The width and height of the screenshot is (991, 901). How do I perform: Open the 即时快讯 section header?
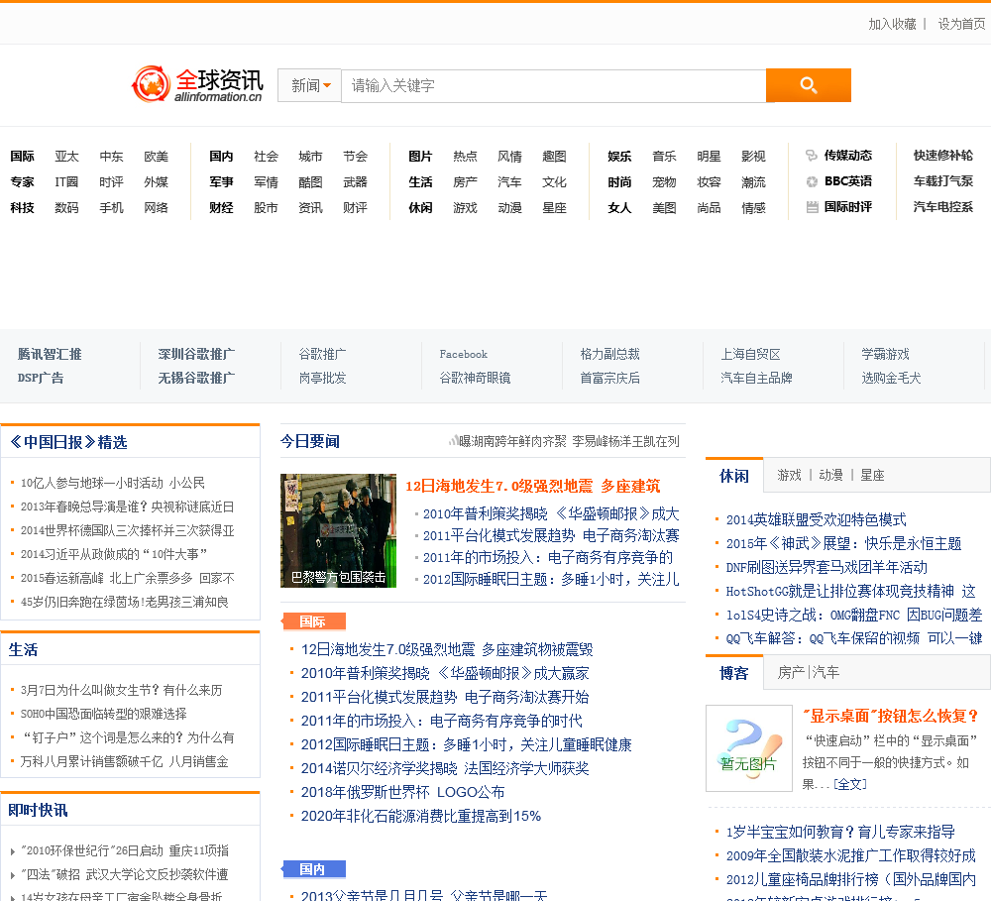coord(38,810)
